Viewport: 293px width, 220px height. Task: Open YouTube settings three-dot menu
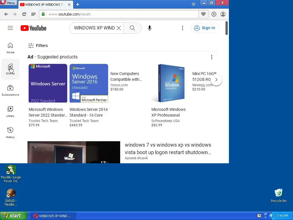pos(183,28)
